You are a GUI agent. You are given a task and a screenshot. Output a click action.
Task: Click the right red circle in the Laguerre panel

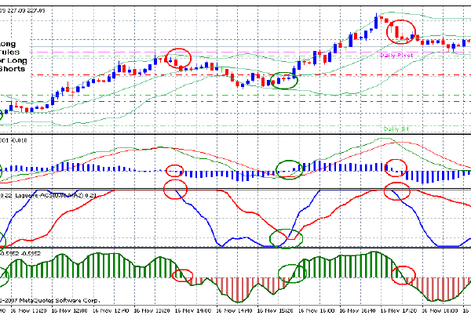pos(399,190)
